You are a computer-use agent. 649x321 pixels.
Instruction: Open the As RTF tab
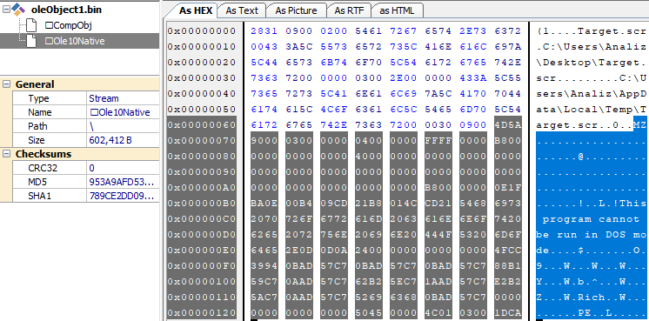[349, 10]
